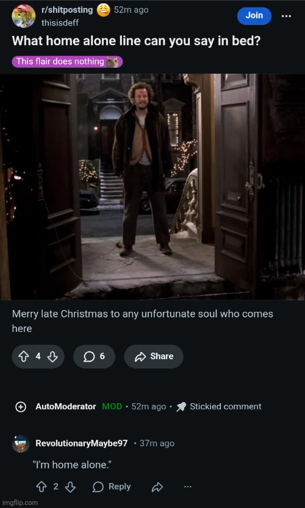Share the post
The width and height of the screenshot is (305, 508).
(154, 356)
